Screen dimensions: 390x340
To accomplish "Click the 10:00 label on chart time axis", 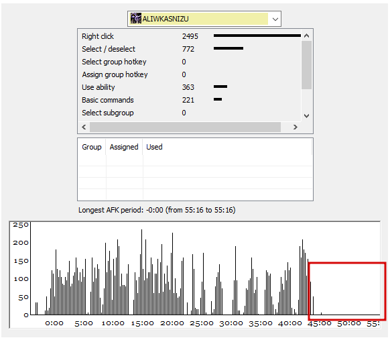I will pyautogui.click(x=113, y=323).
